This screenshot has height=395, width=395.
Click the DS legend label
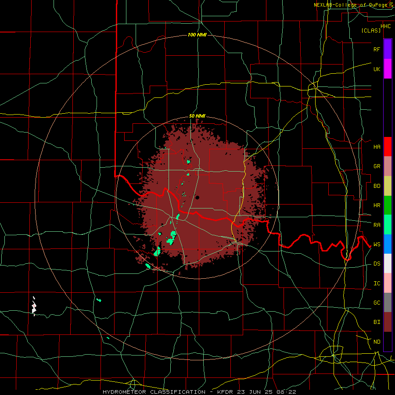pos(377,264)
